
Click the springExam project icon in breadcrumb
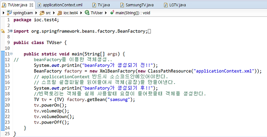click(x=9, y=12)
